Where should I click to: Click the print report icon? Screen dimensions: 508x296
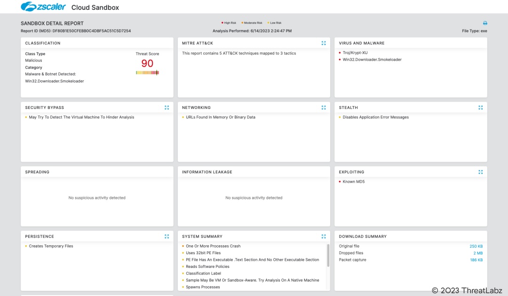[x=485, y=23]
